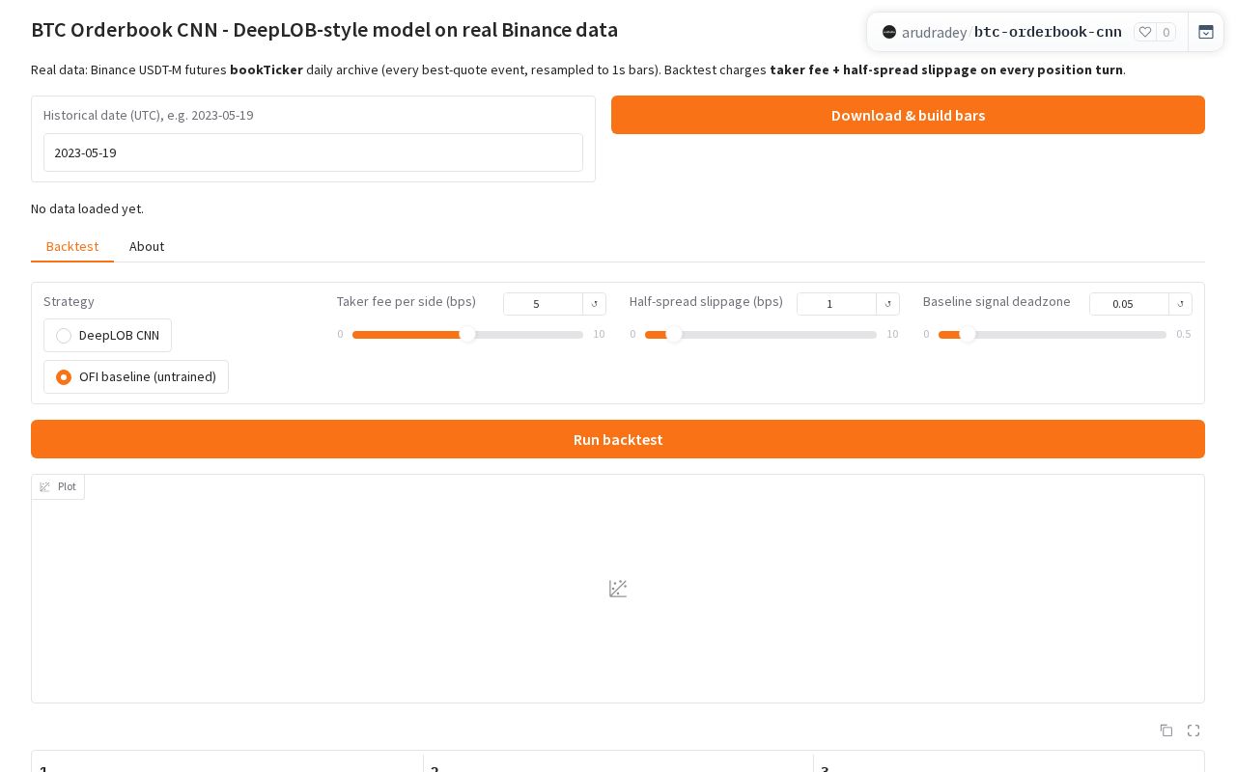The image size is (1236, 772).
Task: Click the Half-spread slippage number box
Action: pyautogui.click(x=836, y=304)
